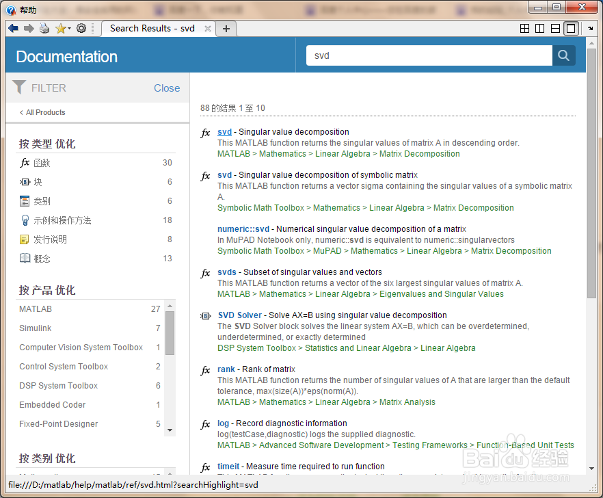The image size is (603, 498).
Task: Click the fx icon beside rank
Action: pyautogui.click(x=205, y=370)
